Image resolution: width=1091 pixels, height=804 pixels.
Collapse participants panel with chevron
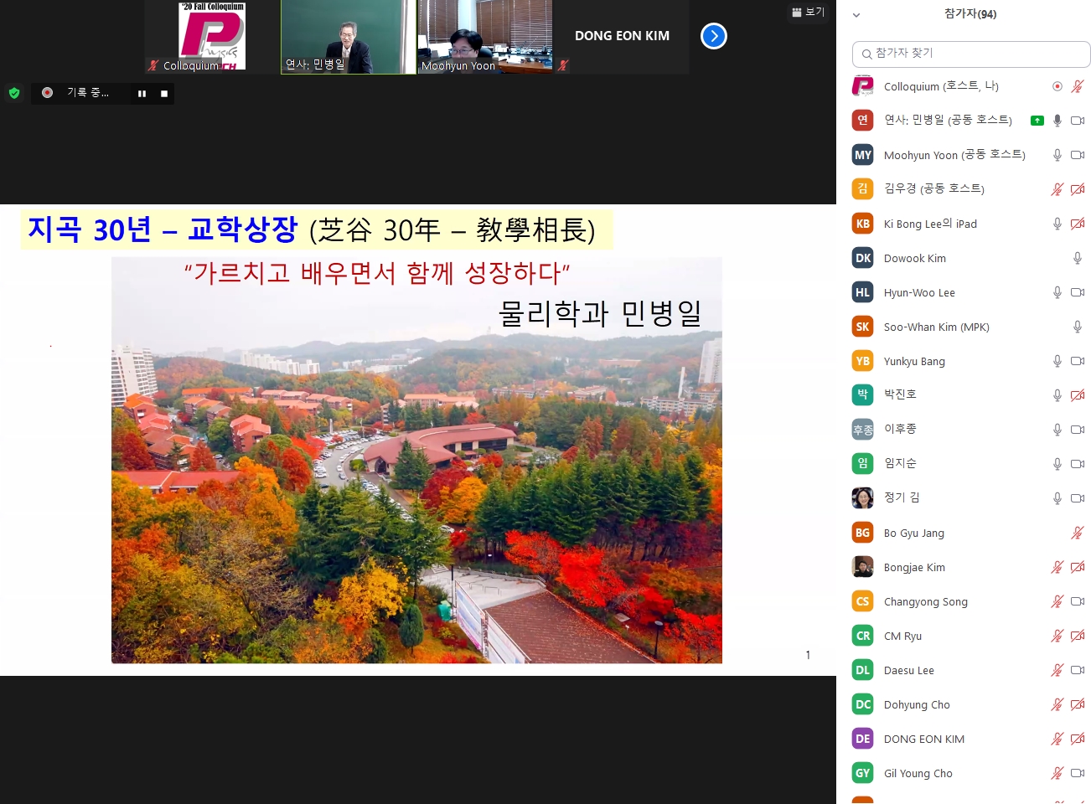[x=856, y=15]
